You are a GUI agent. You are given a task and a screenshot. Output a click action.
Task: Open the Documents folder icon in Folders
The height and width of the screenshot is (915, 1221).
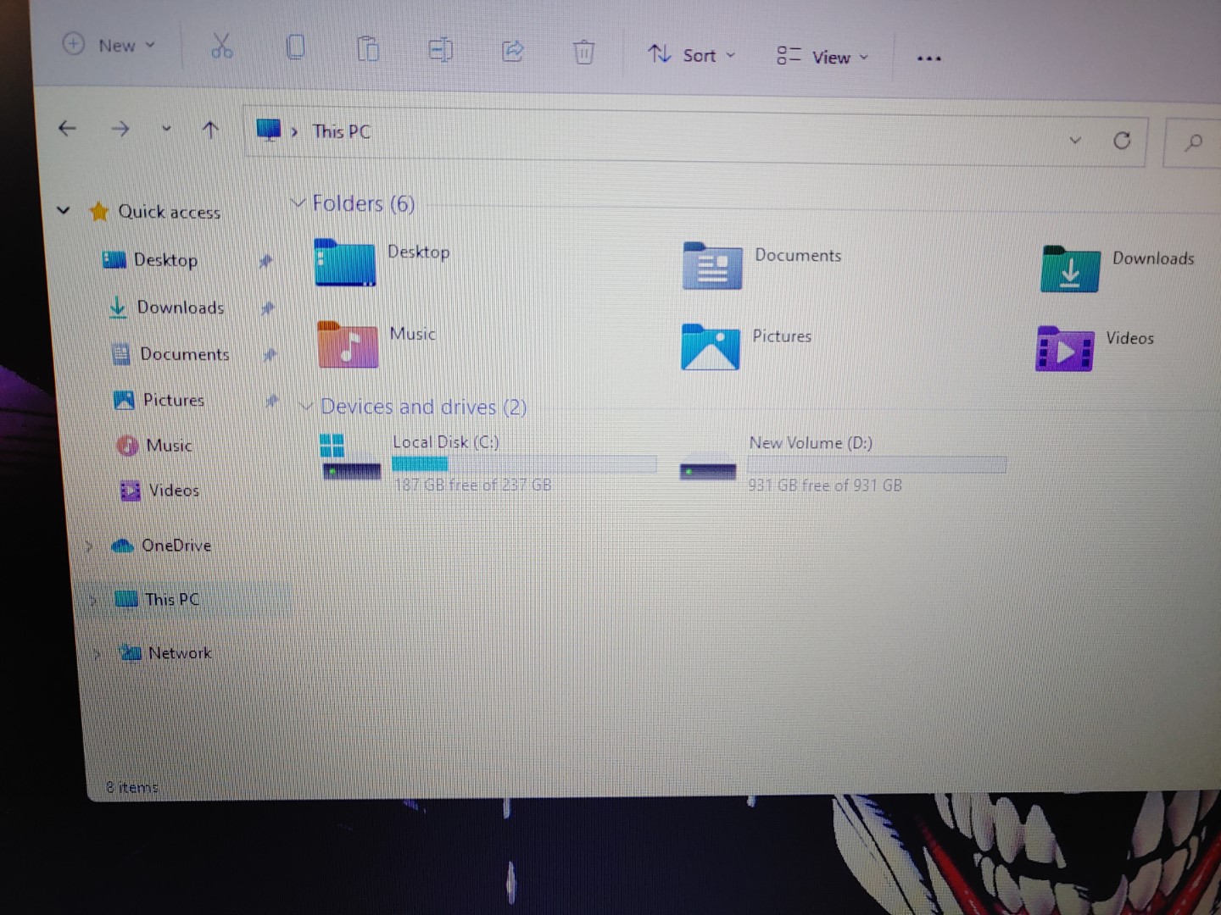[712, 265]
